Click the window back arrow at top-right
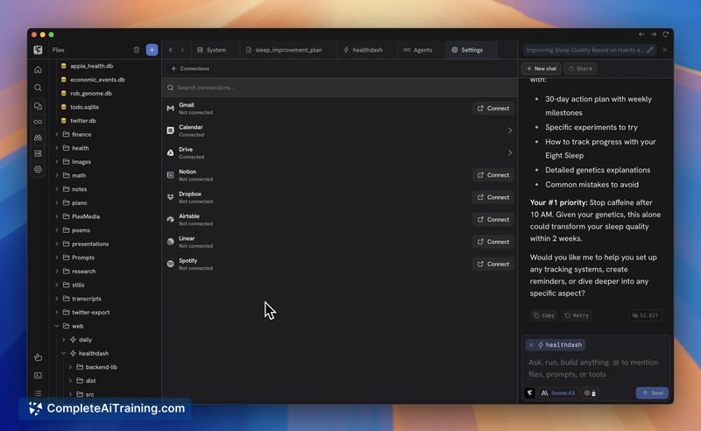The image size is (701, 431). 641,34
